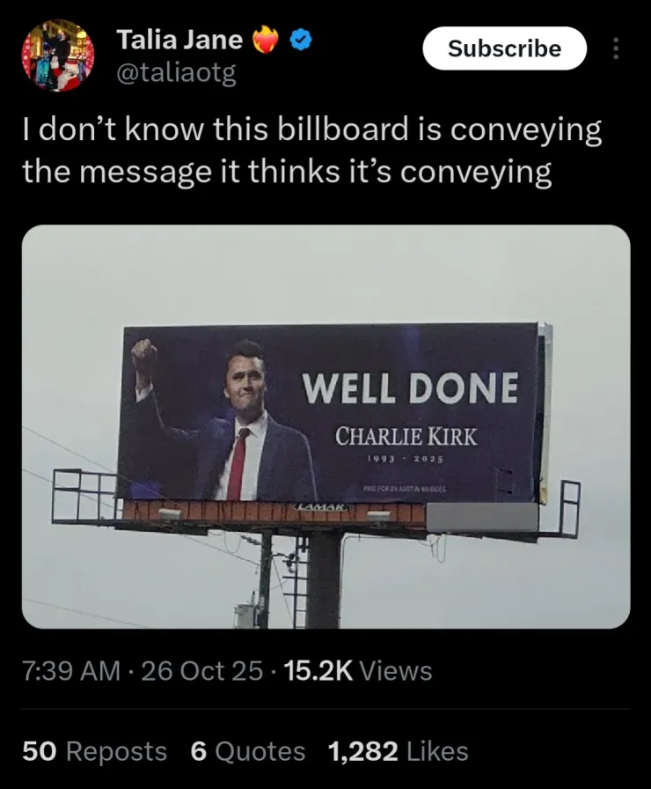Open the Talia Jane display name link
651x789 pixels.
[180, 40]
